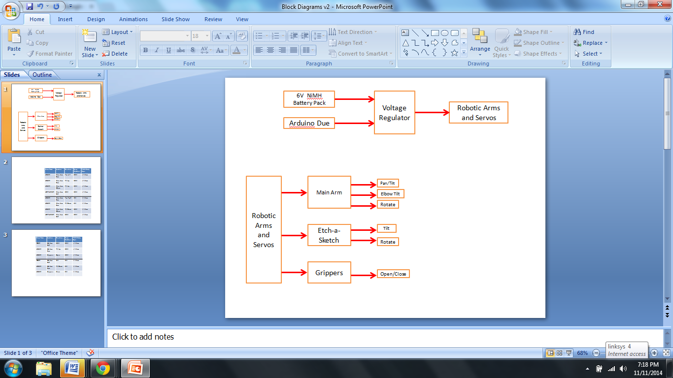Toggle Bold text formatting
Image resolution: width=673 pixels, height=378 pixels.
tap(145, 50)
